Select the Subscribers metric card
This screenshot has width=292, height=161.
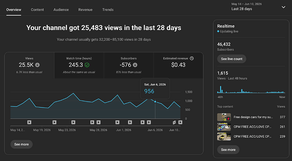(x=129, y=65)
